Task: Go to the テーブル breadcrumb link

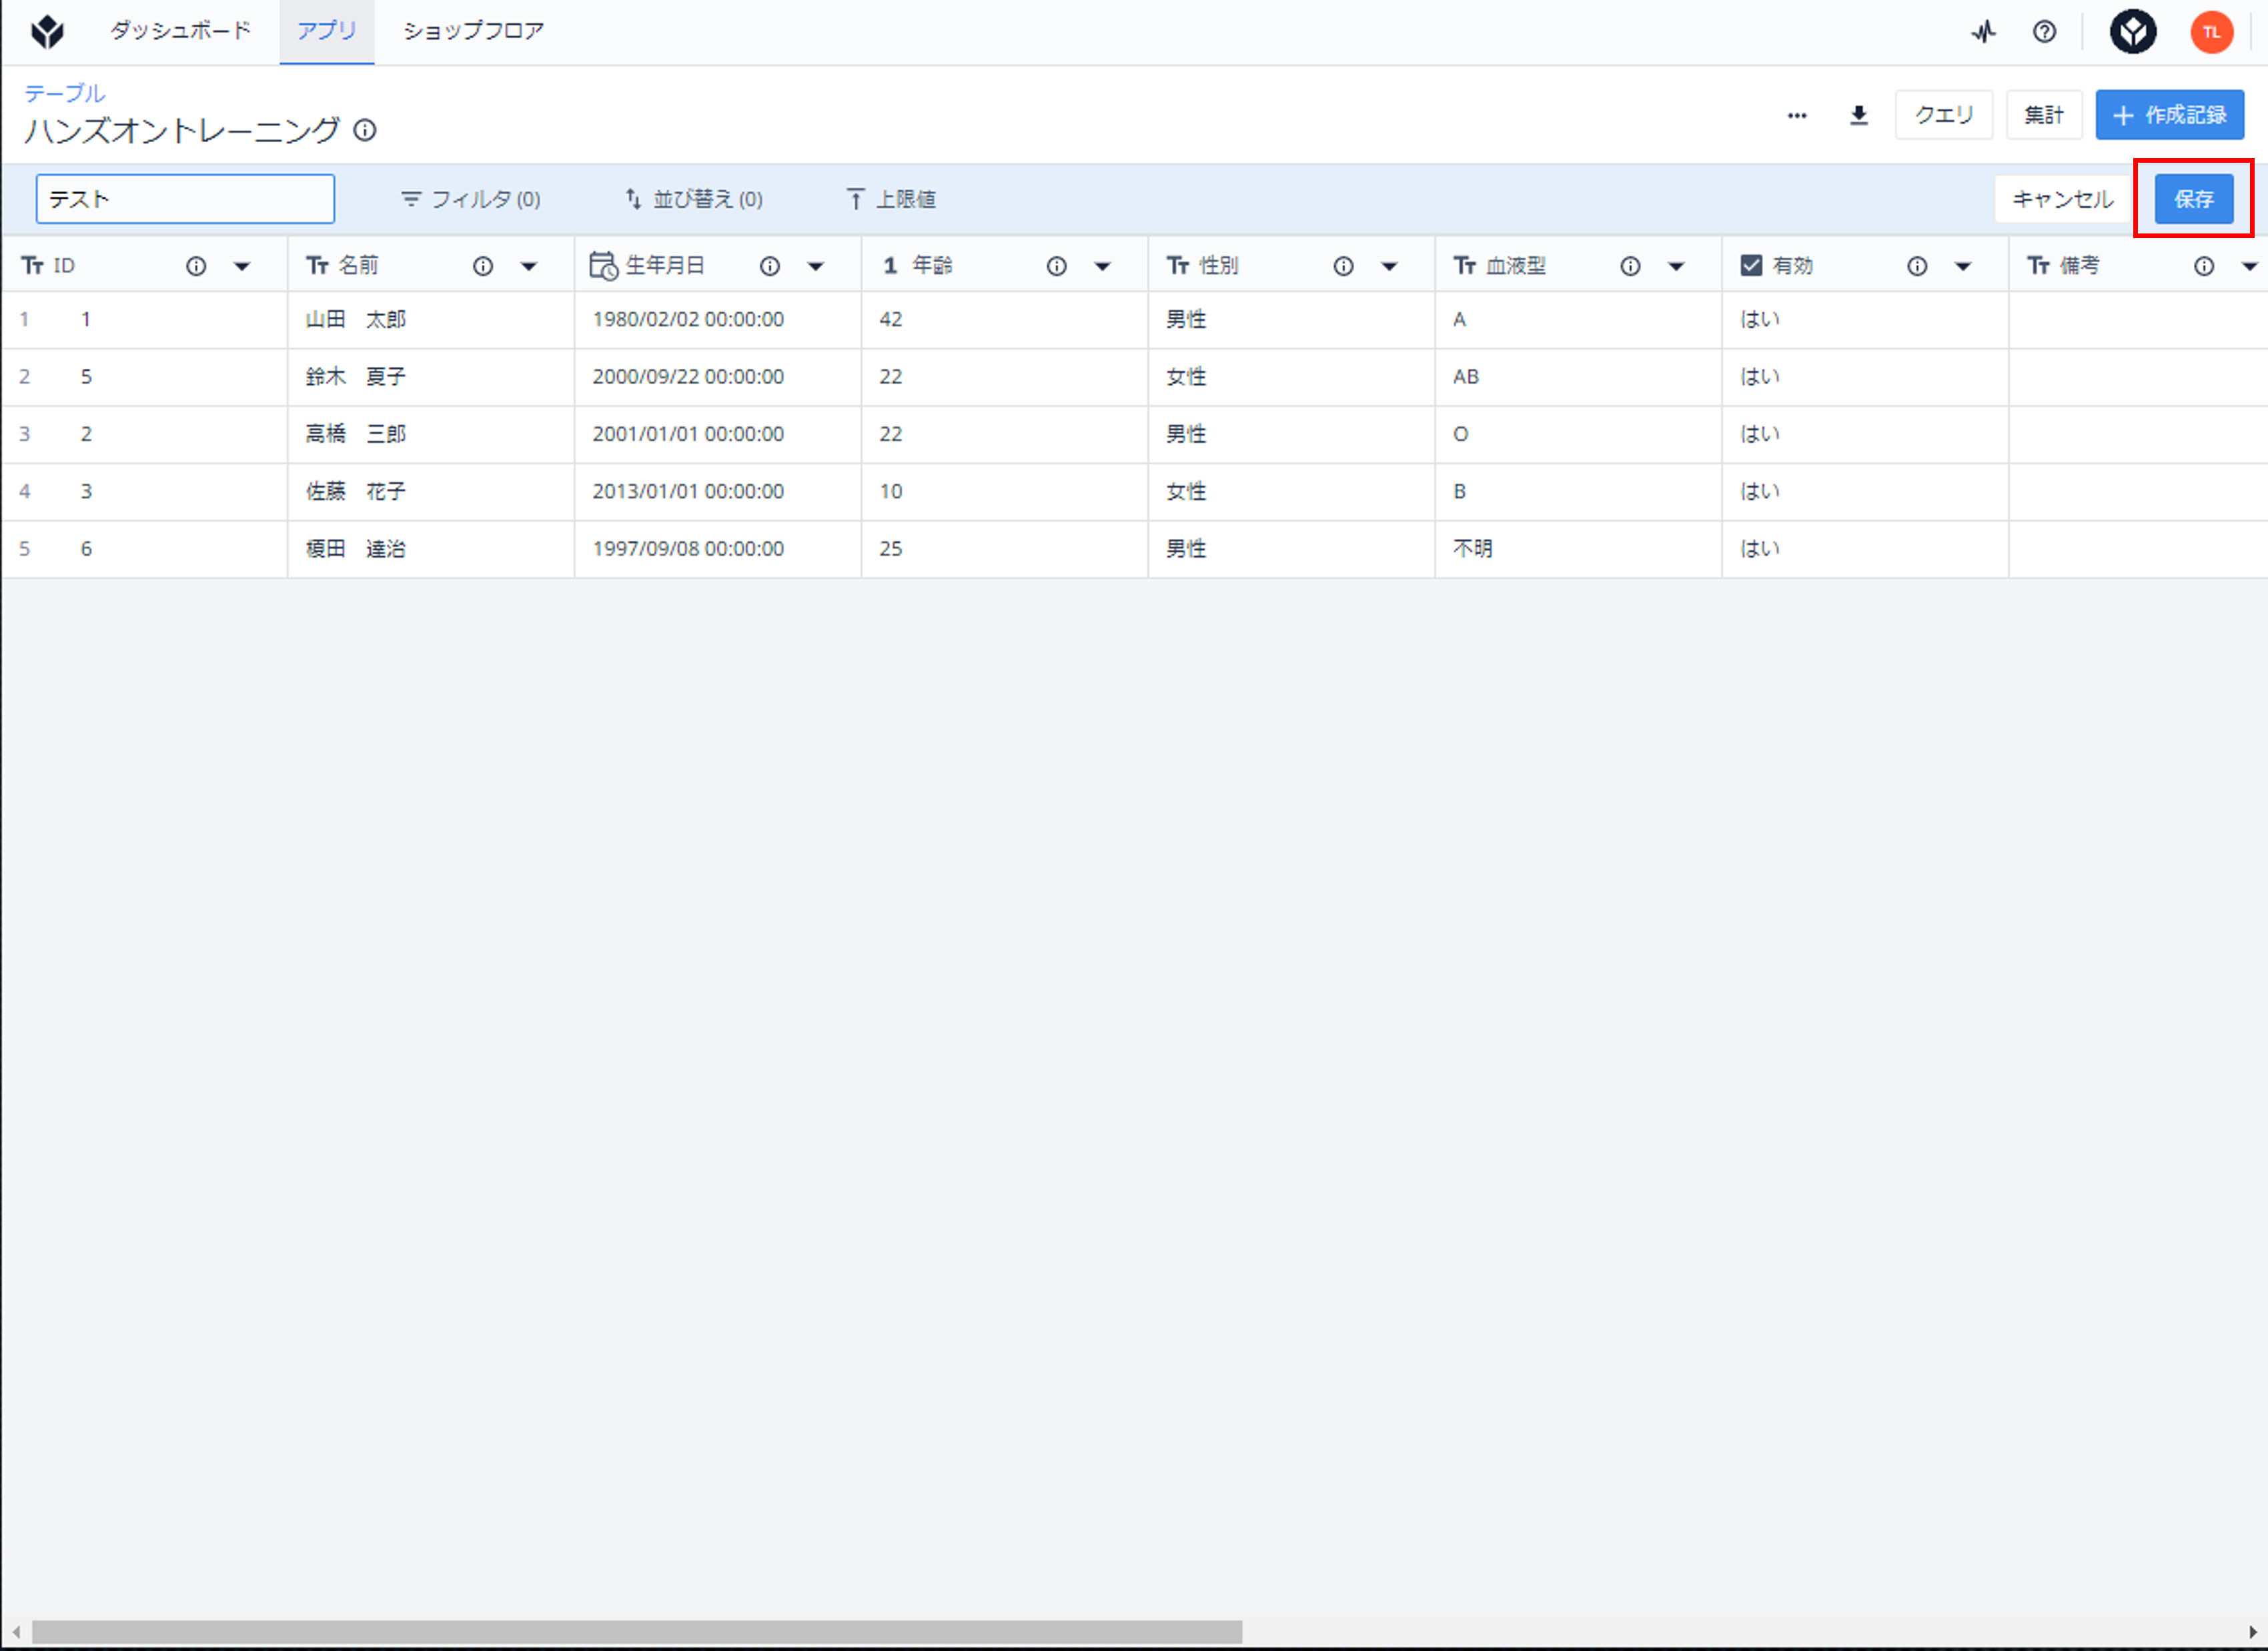Action: point(65,93)
